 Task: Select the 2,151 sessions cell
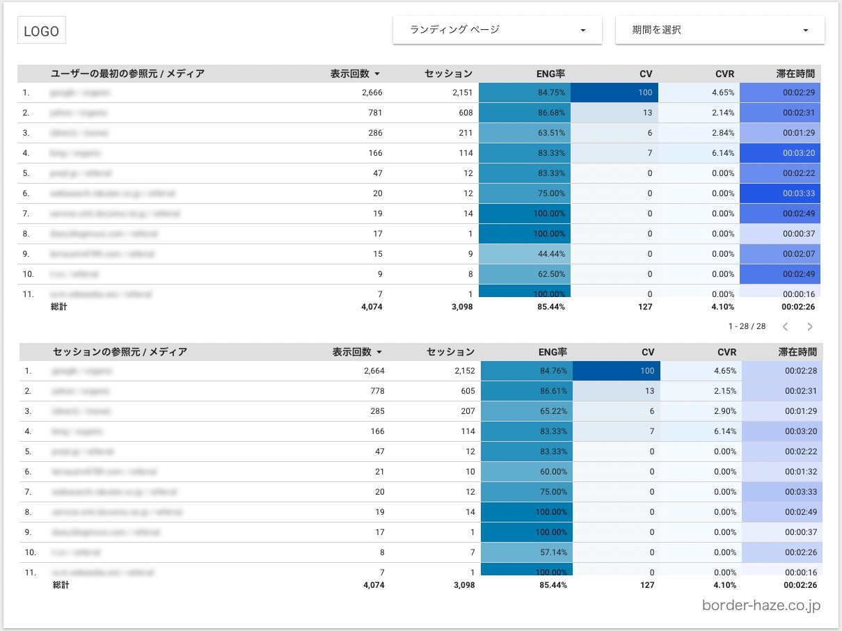462,93
